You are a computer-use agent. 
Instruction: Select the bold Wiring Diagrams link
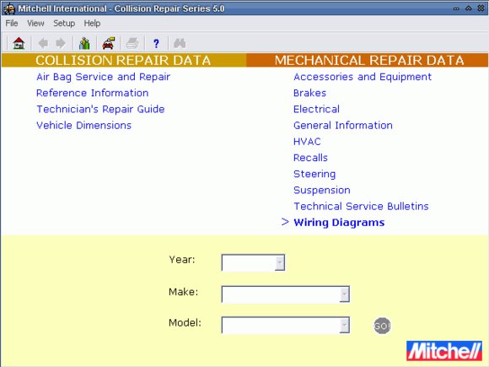click(x=339, y=223)
